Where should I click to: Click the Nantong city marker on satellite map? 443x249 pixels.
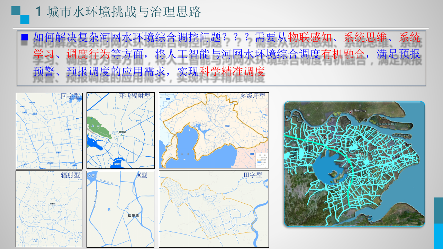[x=350, y=112]
